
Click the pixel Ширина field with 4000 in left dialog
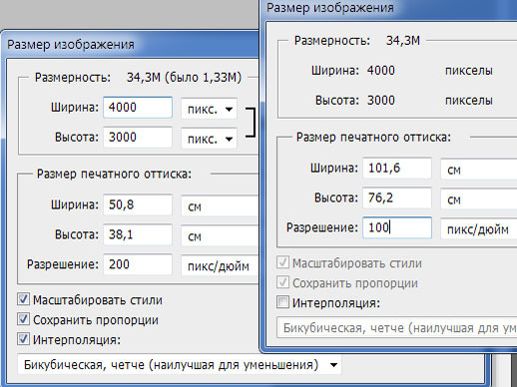tap(138, 108)
